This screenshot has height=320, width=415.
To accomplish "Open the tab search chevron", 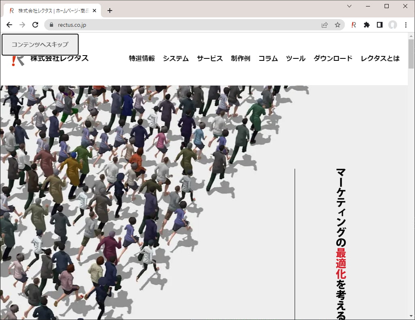I will pos(349,6).
